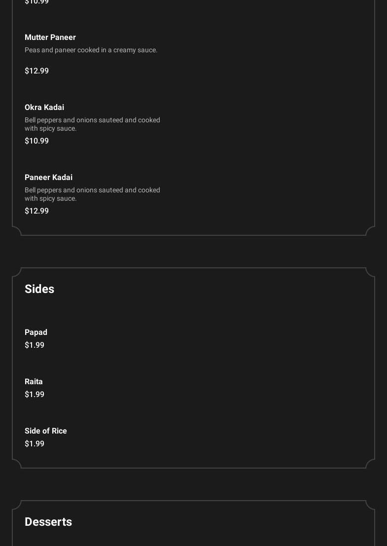Click the 'with spicy sauce.' line under Paneer Kadai
This screenshot has width=387, height=546.
click(x=51, y=198)
